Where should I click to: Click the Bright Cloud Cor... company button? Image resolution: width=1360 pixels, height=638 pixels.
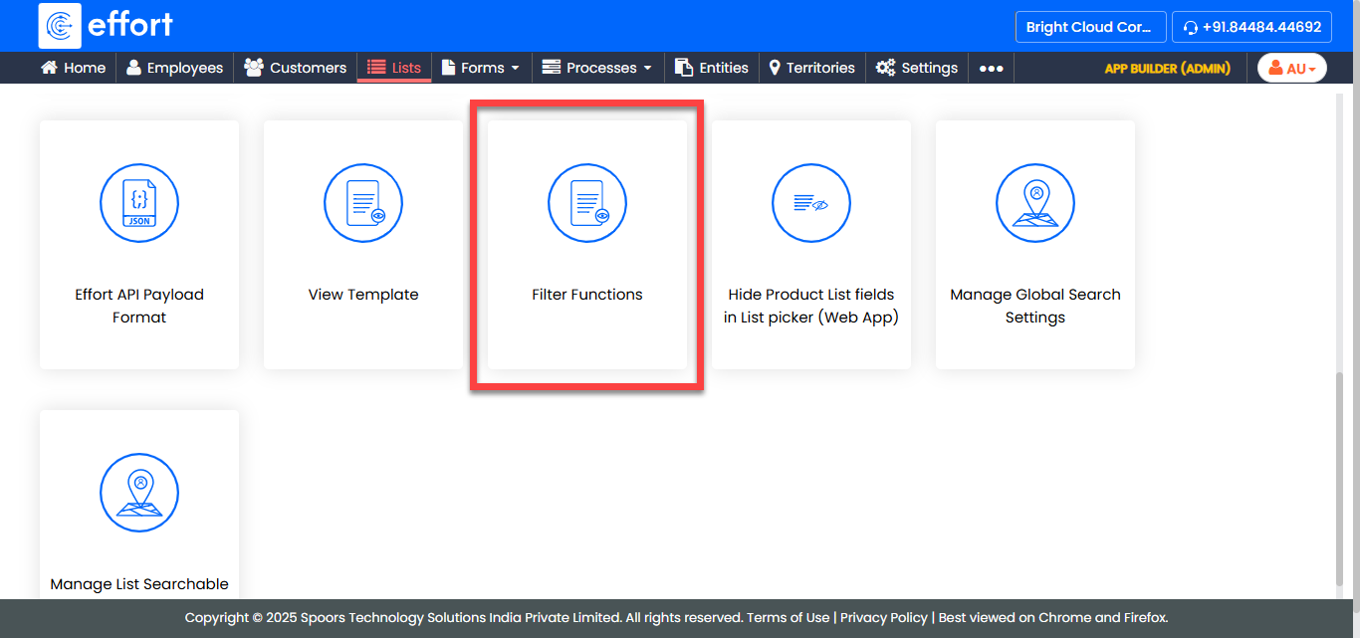pos(1089,27)
